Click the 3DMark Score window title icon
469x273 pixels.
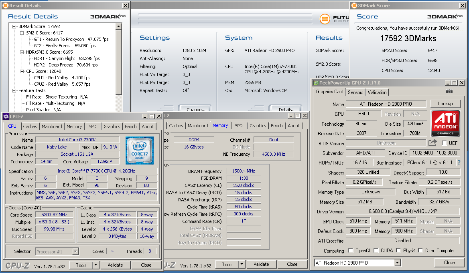coord(354,5)
